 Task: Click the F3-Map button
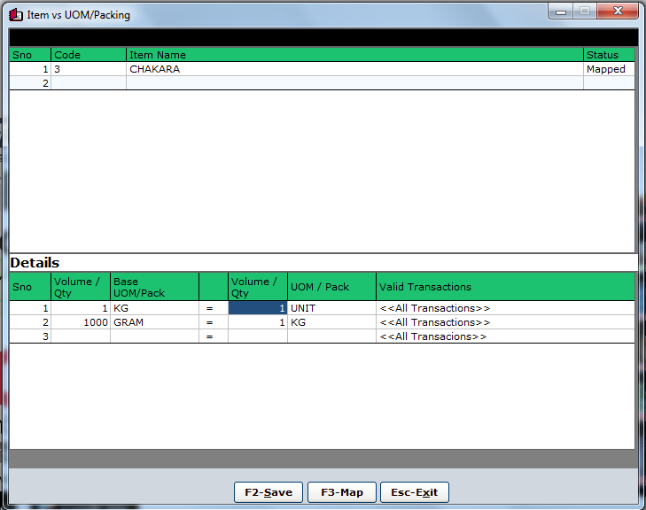click(342, 492)
